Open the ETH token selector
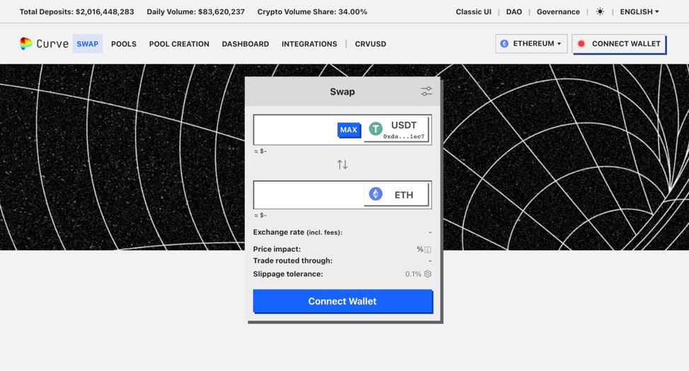This screenshot has width=689, height=371. (396, 194)
